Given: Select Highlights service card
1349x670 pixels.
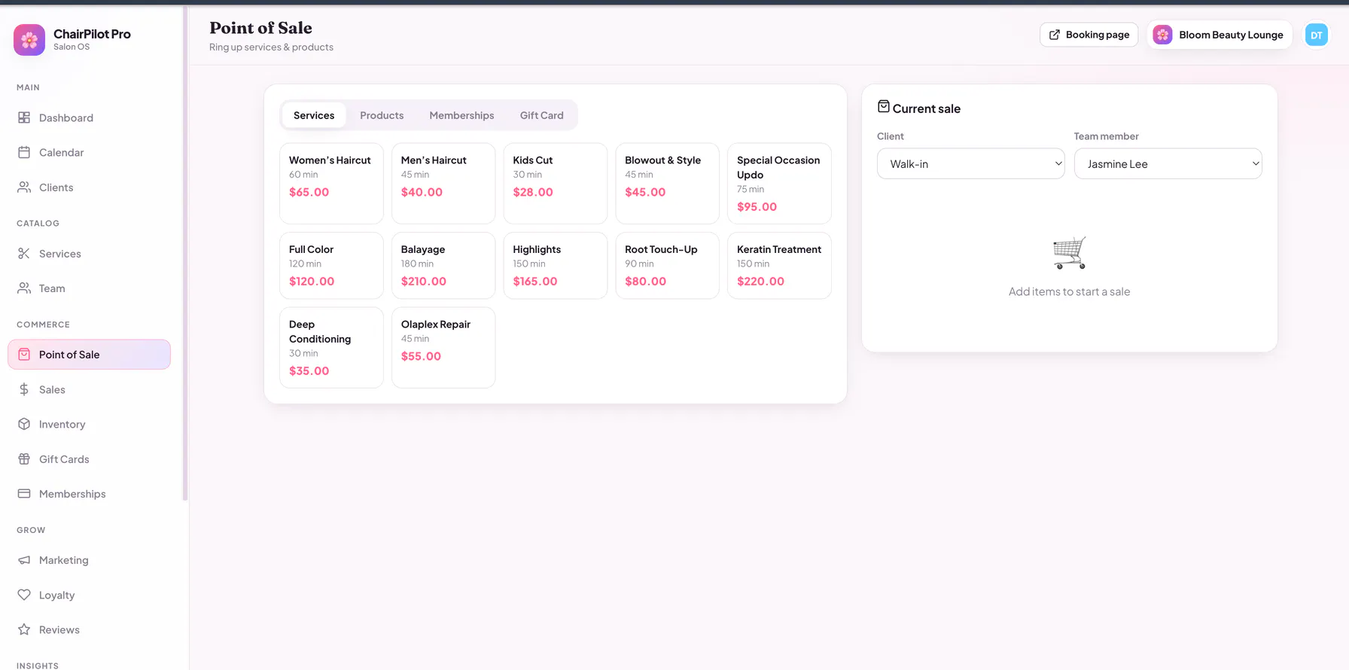Looking at the screenshot, I should point(556,266).
